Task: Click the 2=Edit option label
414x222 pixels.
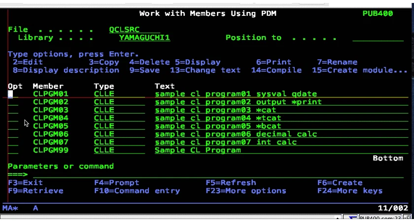Action: 28,62
